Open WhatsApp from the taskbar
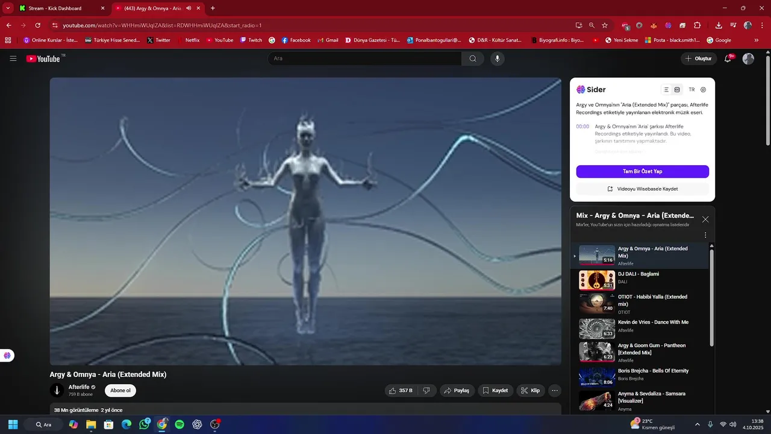This screenshot has width=771, height=434. click(144, 424)
